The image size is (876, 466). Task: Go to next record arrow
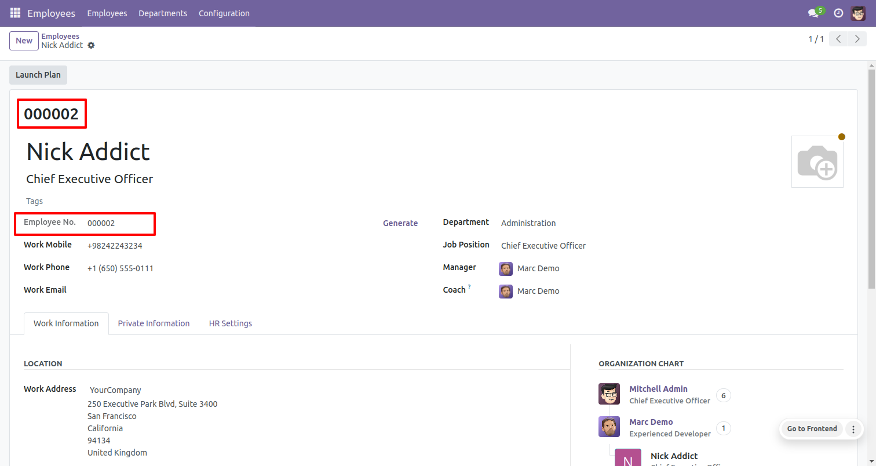[x=857, y=39]
